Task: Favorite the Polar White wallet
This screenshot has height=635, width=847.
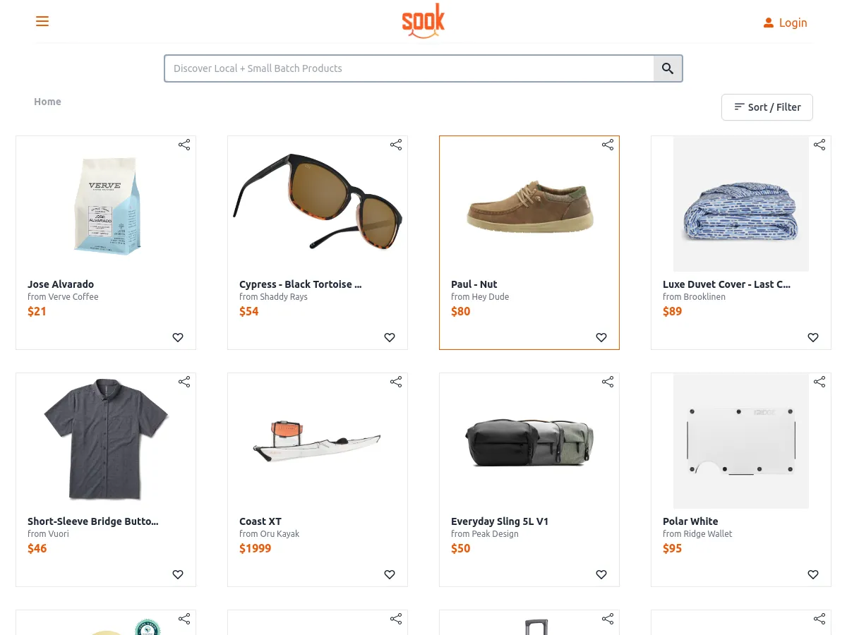Action: pyautogui.click(x=812, y=574)
